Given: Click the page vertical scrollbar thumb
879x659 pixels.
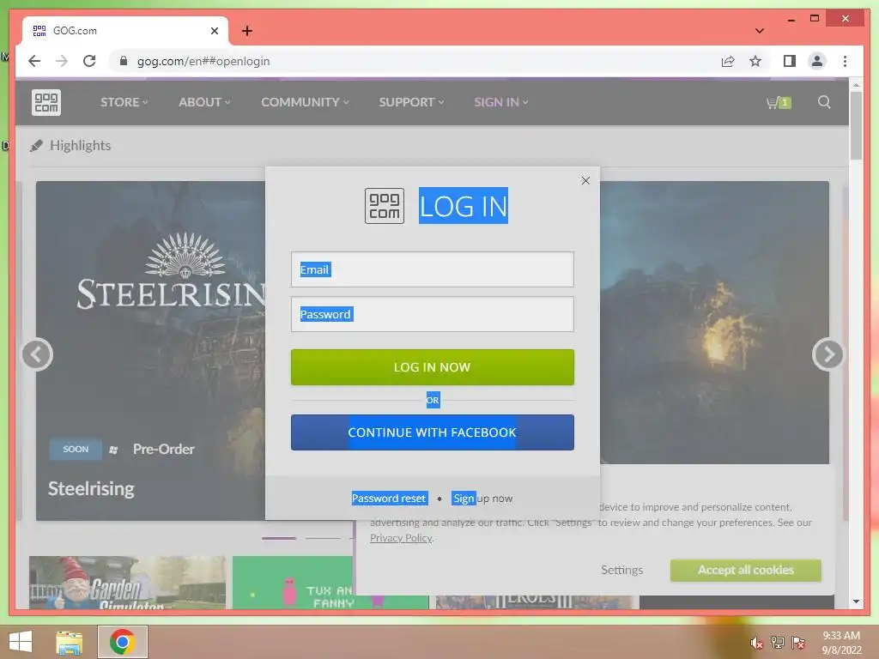Looking at the screenshot, I should click(x=856, y=125).
